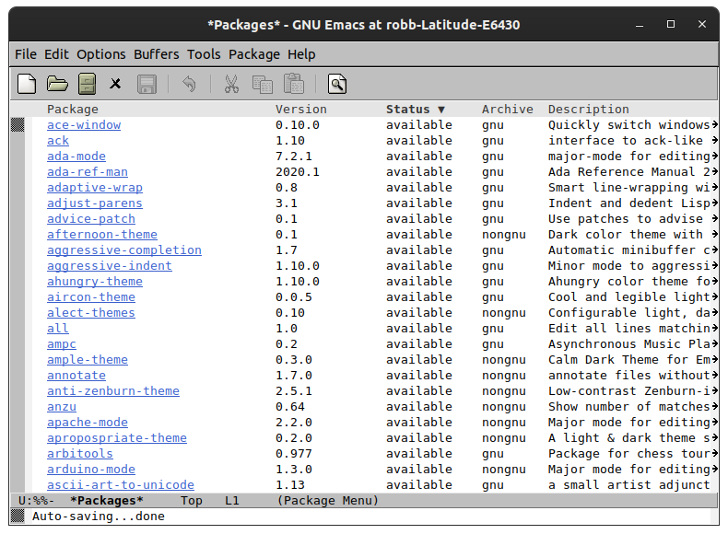The image size is (728, 534).
Task: Open the directory (Dired) cabinet icon
Action: pyautogui.click(x=87, y=84)
